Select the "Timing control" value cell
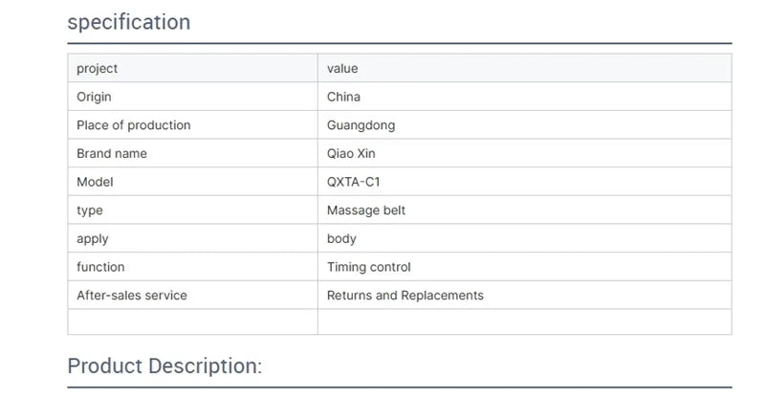Image resolution: width=765 pixels, height=398 pixels. pyautogui.click(x=369, y=267)
